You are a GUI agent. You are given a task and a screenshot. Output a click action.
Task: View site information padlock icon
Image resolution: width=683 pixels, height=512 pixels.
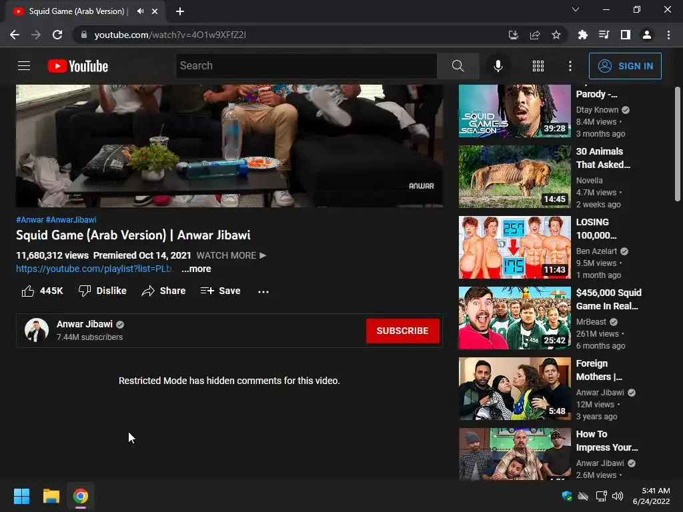click(x=83, y=35)
